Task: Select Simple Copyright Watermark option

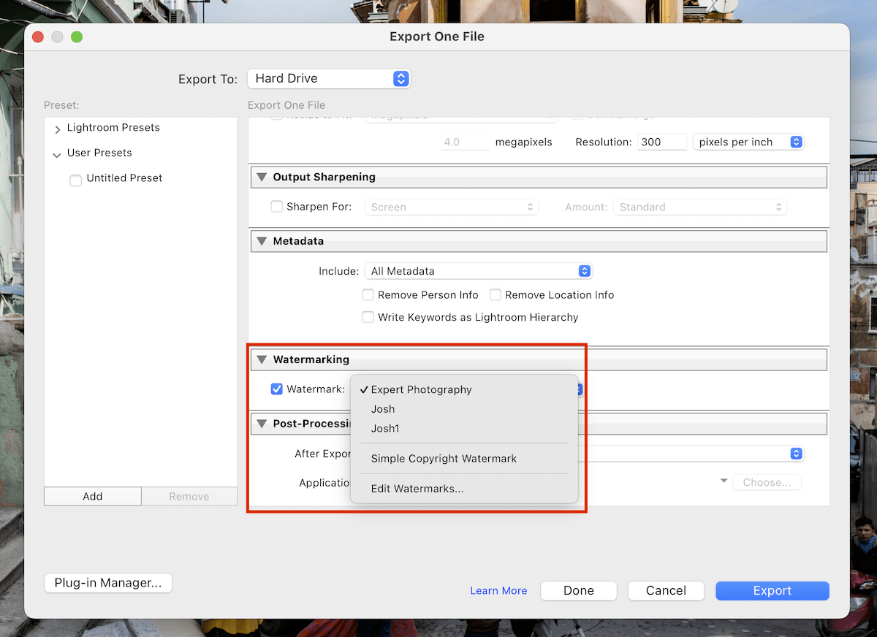Action: 444,457
